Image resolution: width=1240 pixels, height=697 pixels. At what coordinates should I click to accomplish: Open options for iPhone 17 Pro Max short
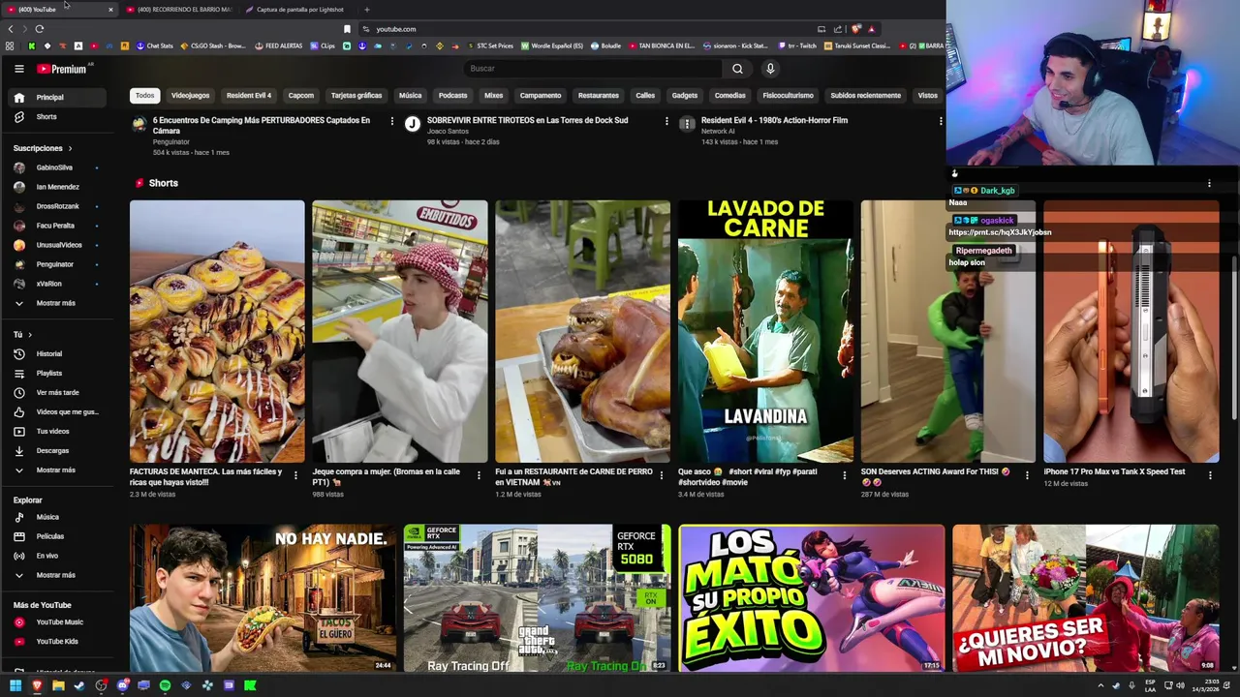click(1210, 475)
